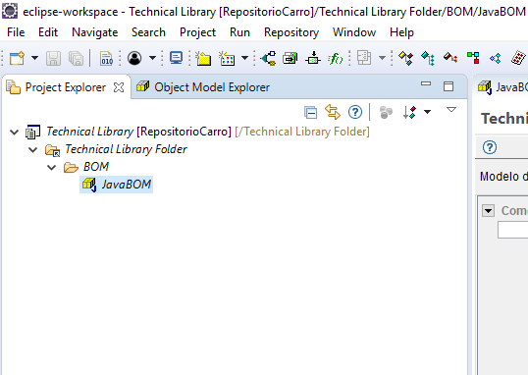Click the grayed-out layout pages icon
The image size is (528, 375).
364,58
